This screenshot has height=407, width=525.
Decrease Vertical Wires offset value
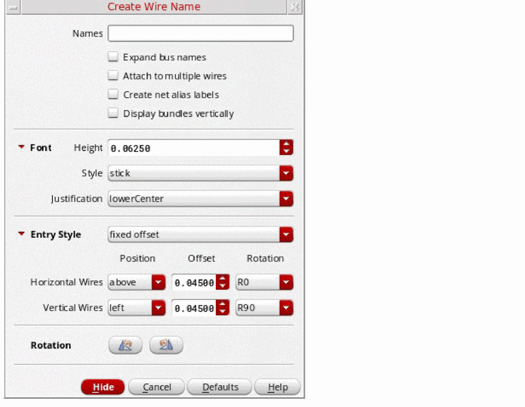pos(222,312)
